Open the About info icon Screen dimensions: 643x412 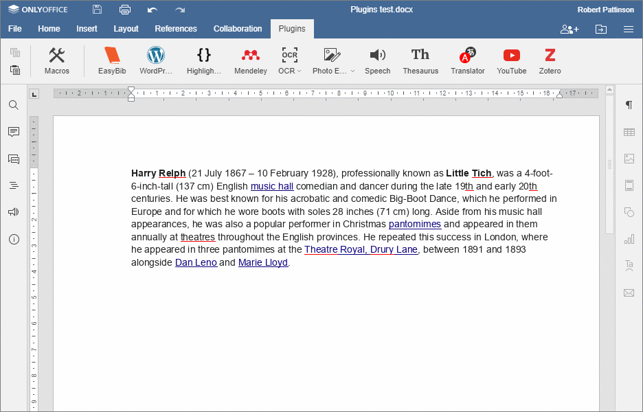14,239
